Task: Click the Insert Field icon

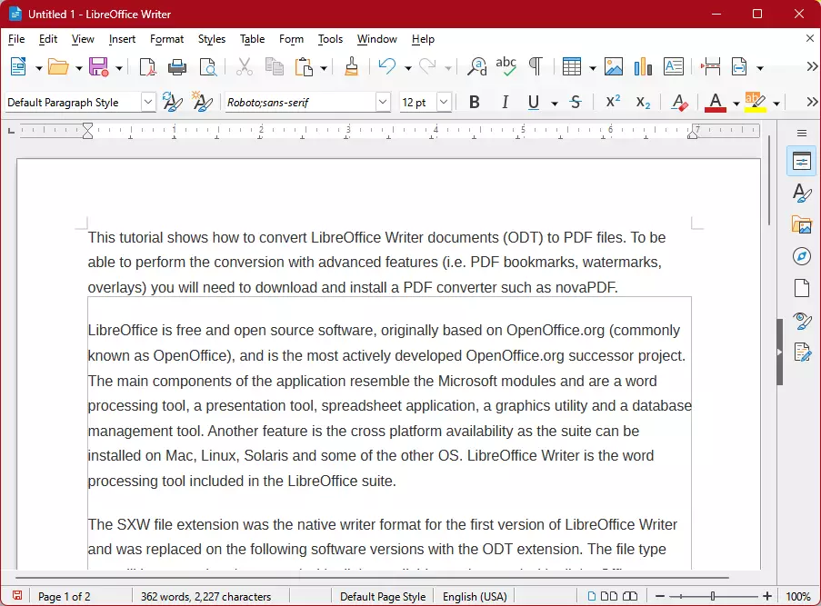Action: coord(739,67)
